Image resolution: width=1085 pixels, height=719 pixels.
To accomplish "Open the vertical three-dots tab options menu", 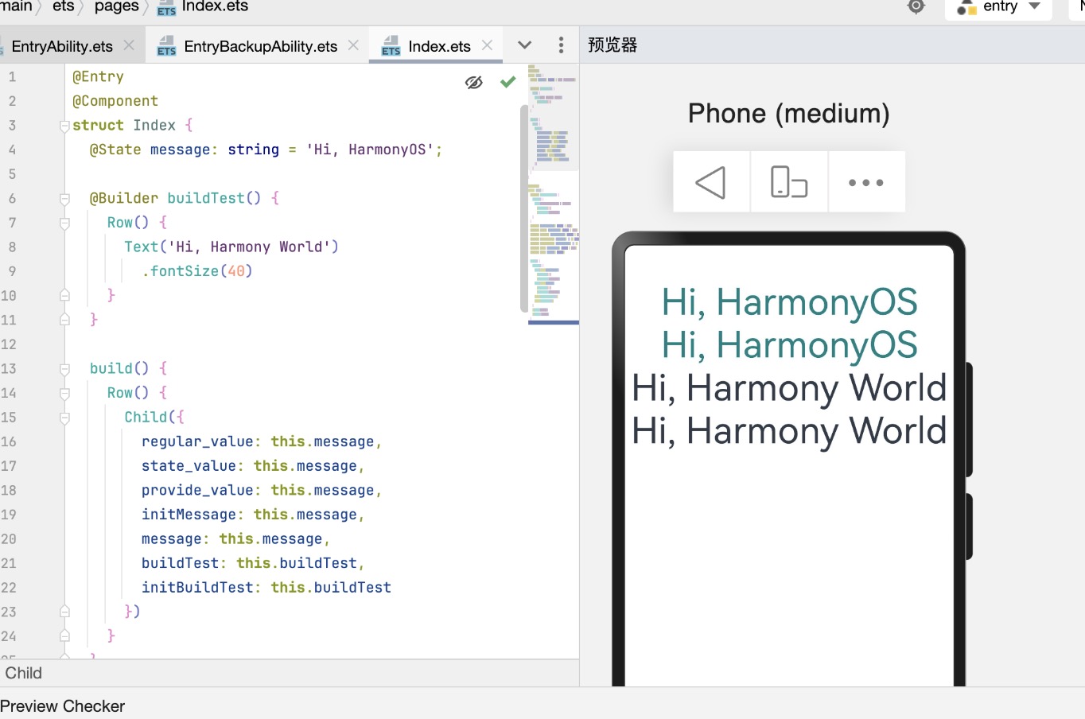I will pyautogui.click(x=561, y=45).
